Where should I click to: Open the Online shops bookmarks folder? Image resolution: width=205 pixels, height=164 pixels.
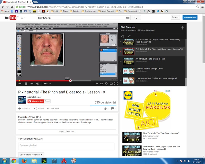[89, 11]
